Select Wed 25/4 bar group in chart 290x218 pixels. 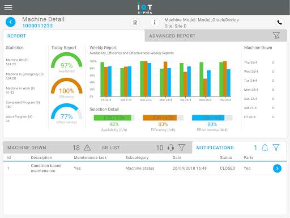[x=205, y=79]
